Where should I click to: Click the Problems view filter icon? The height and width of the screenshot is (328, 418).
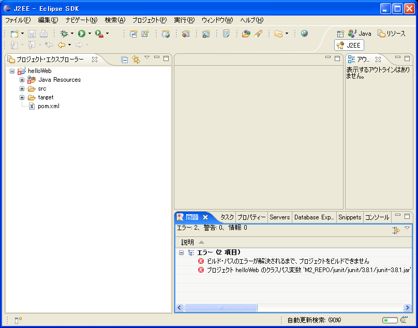tap(396, 231)
